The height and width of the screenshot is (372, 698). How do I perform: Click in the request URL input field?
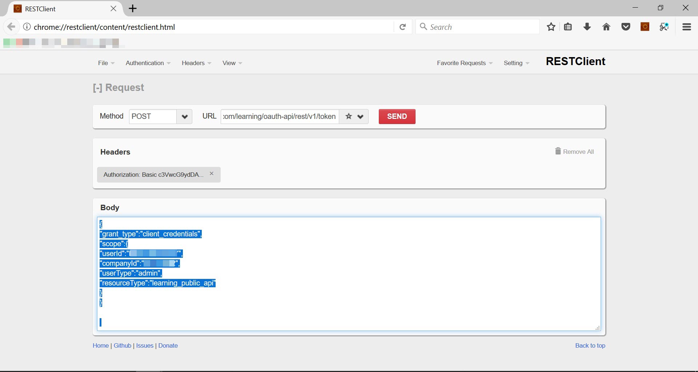[x=280, y=117]
